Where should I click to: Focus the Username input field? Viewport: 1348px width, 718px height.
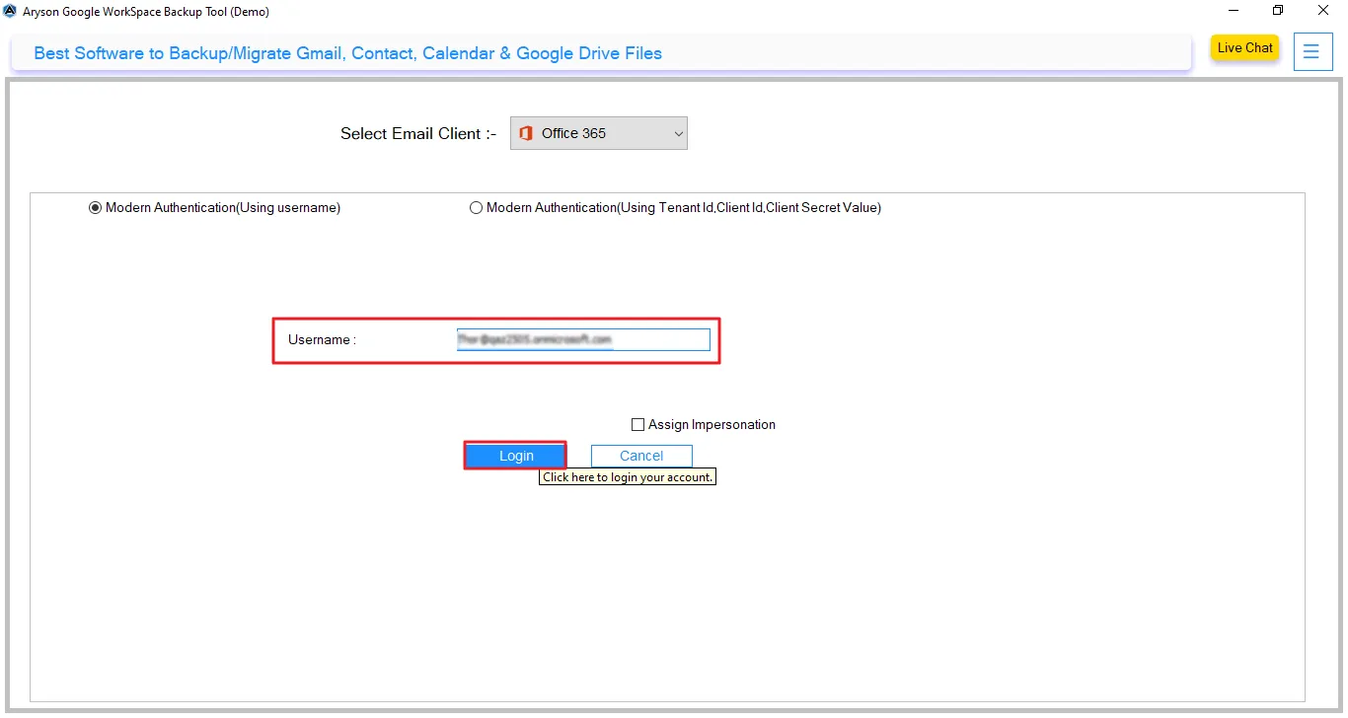pos(582,339)
